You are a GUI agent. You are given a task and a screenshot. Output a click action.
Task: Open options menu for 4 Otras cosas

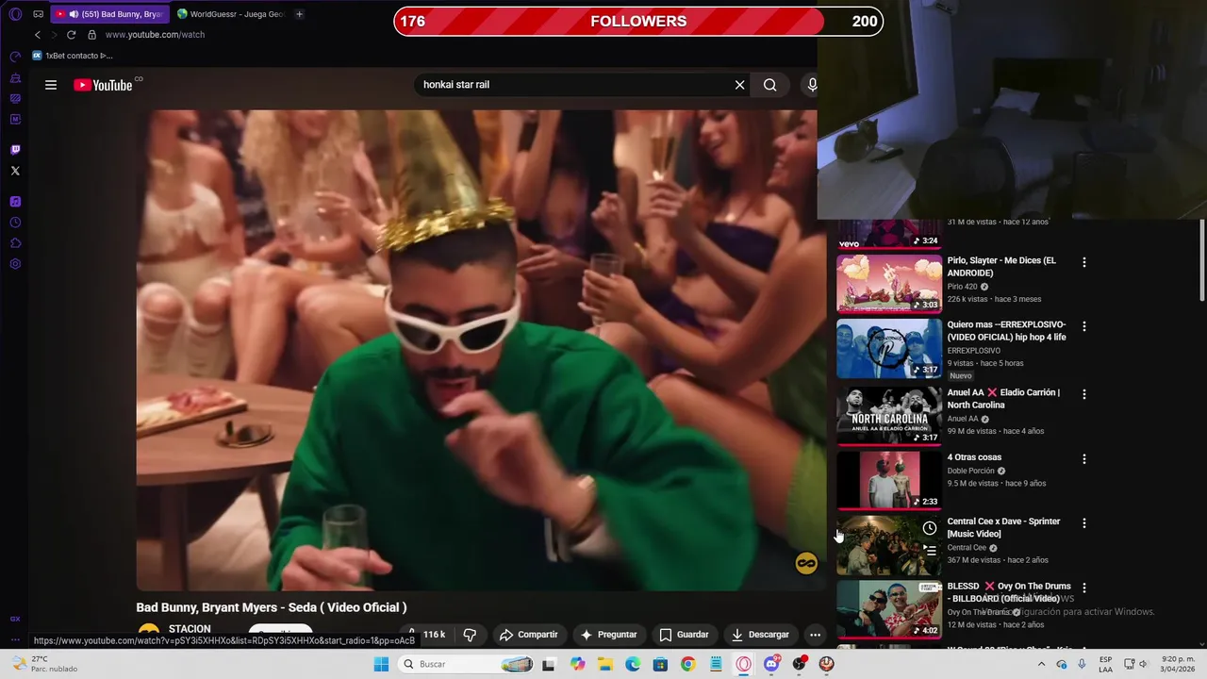(1083, 459)
